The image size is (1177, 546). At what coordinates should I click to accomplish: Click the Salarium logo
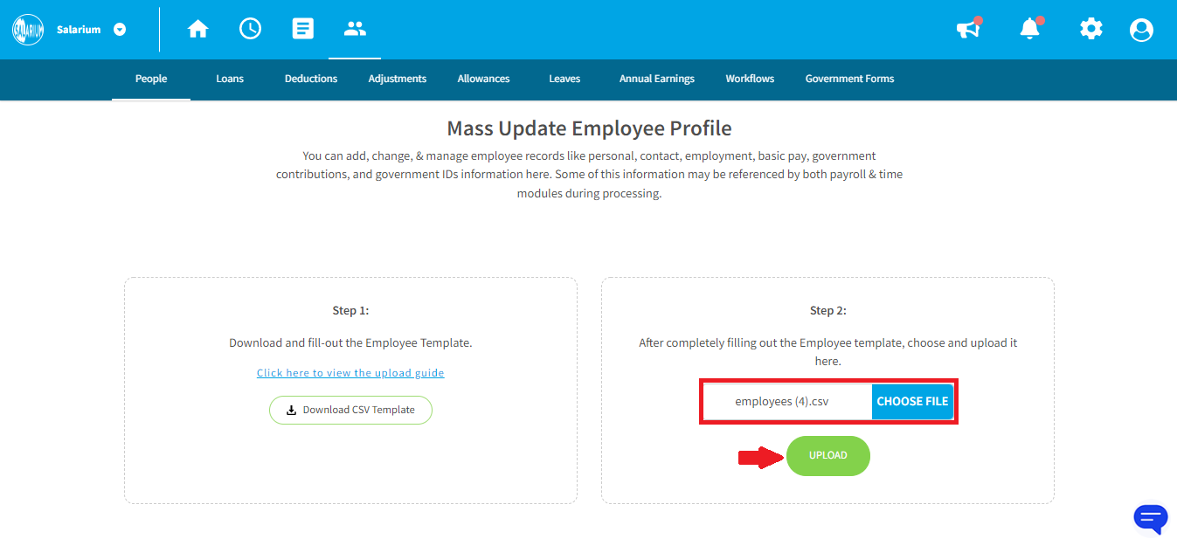click(28, 30)
